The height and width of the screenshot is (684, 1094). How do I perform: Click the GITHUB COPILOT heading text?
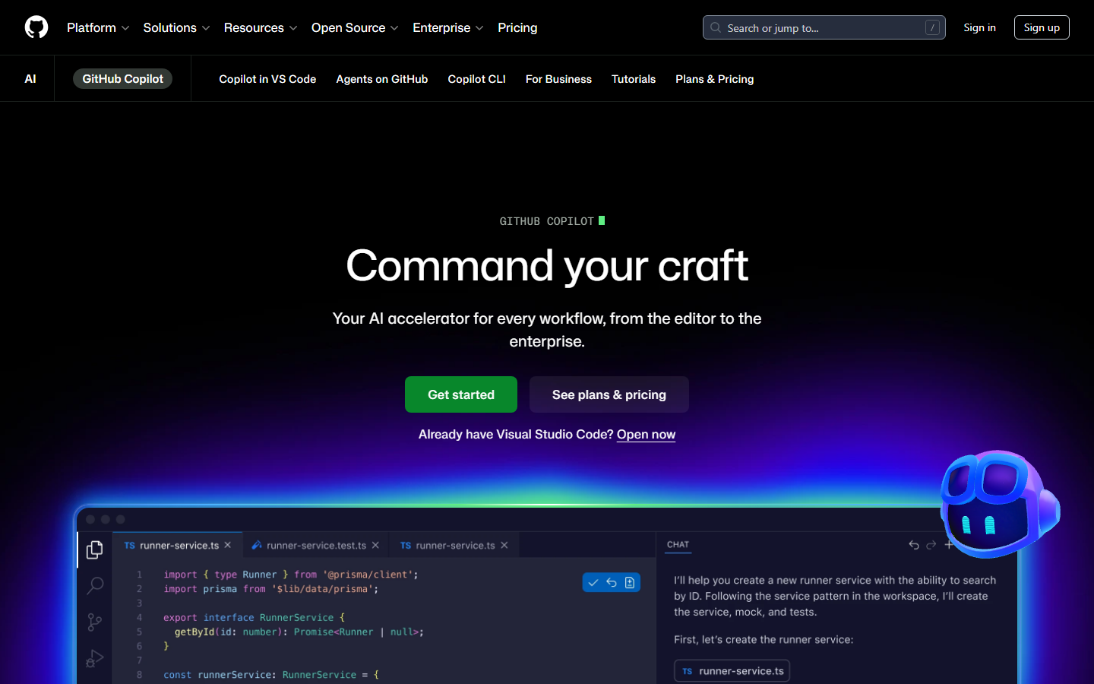point(547,221)
